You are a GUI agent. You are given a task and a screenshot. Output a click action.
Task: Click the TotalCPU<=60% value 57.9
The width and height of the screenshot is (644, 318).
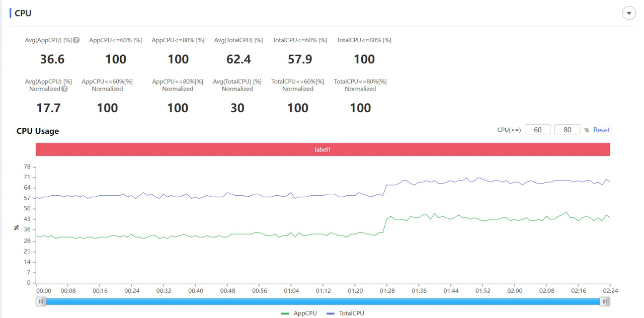click(x=300, y=59)
